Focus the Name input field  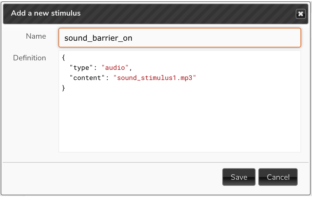coord(180,38)
